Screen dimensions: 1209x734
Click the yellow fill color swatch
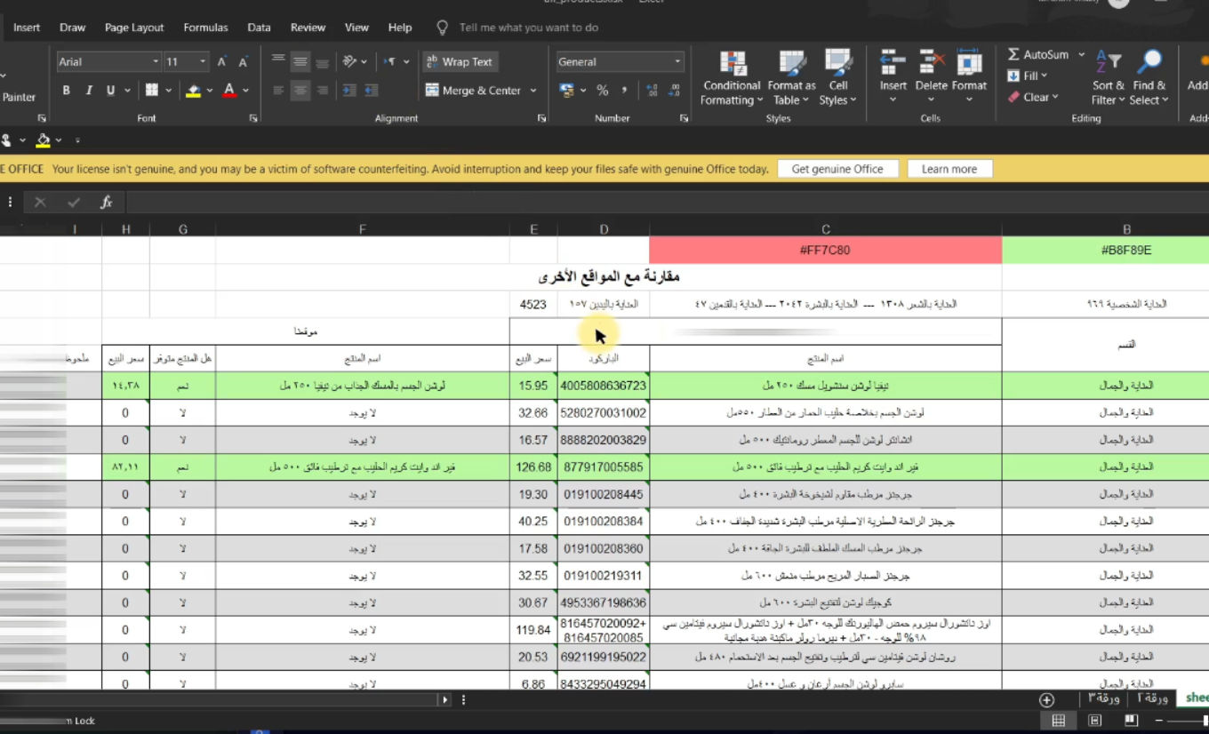pyautogui.click(x=193, y=91)
